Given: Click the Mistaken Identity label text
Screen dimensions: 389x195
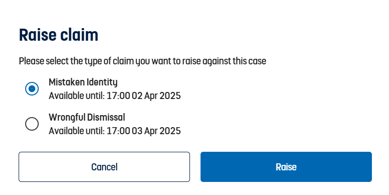Looking at the screenshot, I should point(83,82).
